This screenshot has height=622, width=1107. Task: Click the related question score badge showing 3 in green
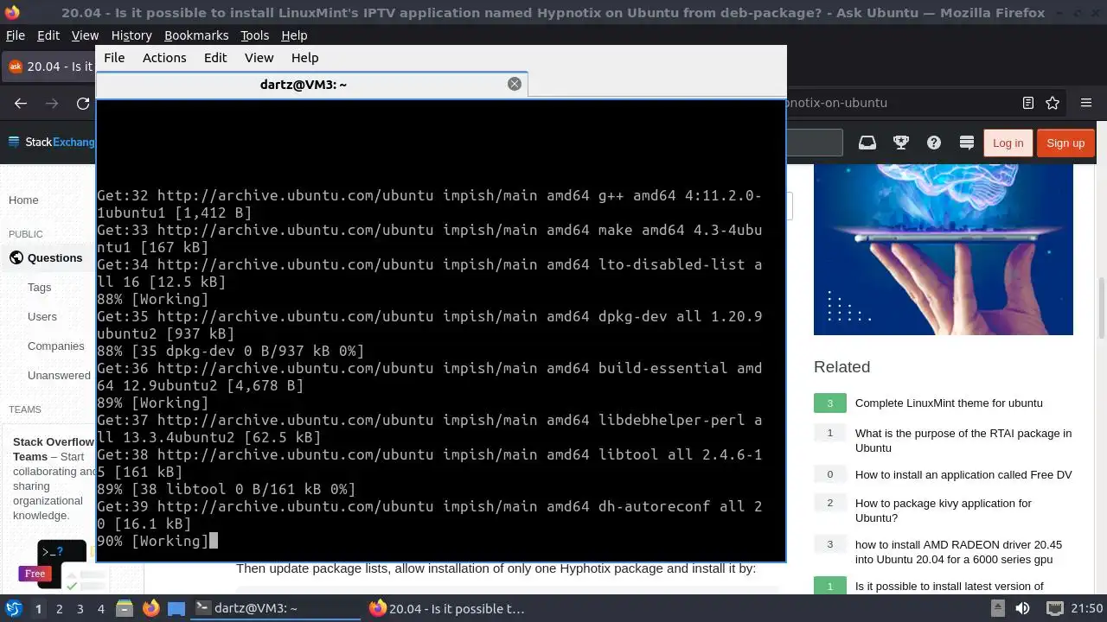point(829,403)
